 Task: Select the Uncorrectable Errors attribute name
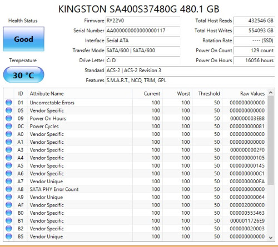tap(52, 103)
